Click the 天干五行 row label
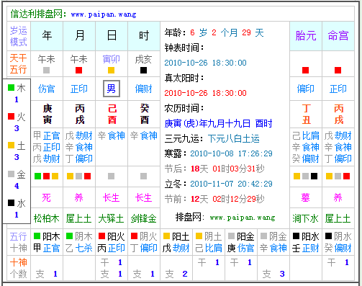 click(x=19, y=64)
